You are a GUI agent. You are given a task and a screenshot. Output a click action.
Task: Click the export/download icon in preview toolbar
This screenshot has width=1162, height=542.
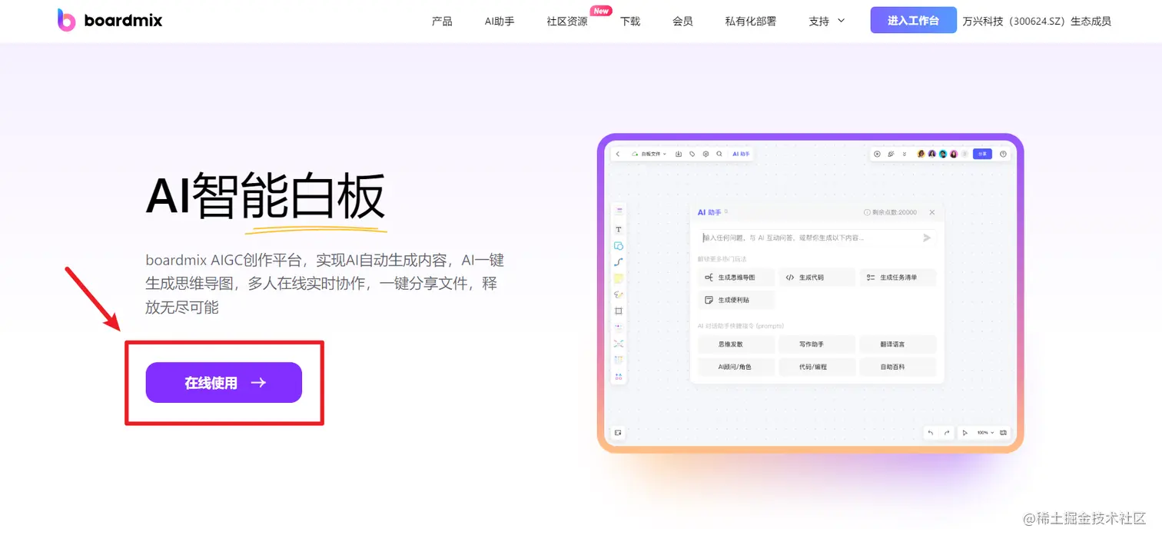point(679,154)
